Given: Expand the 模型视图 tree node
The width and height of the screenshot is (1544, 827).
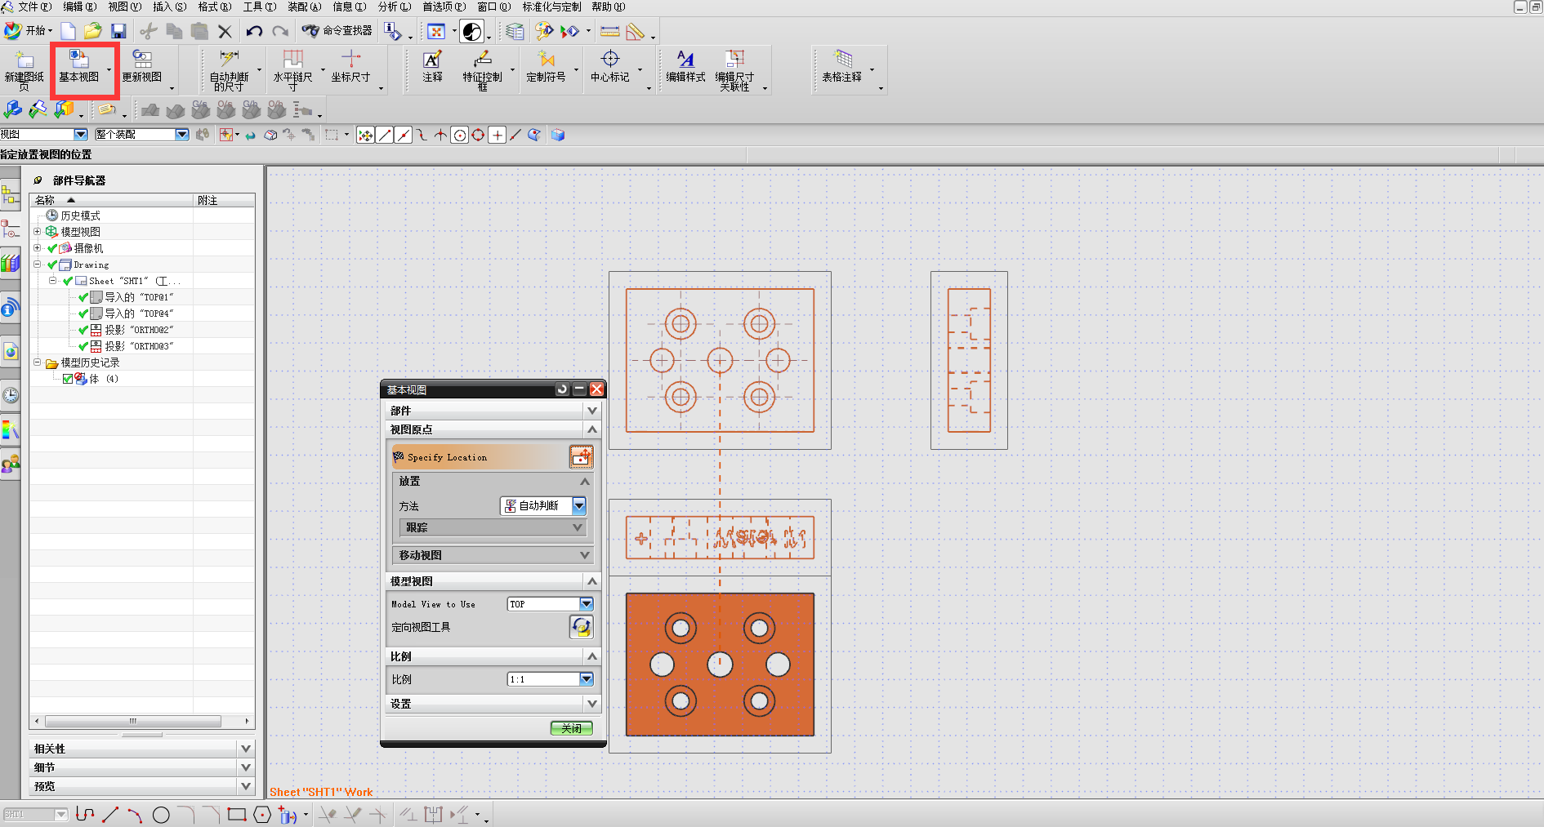Looking at the screenshot, I should coord(37,232).
